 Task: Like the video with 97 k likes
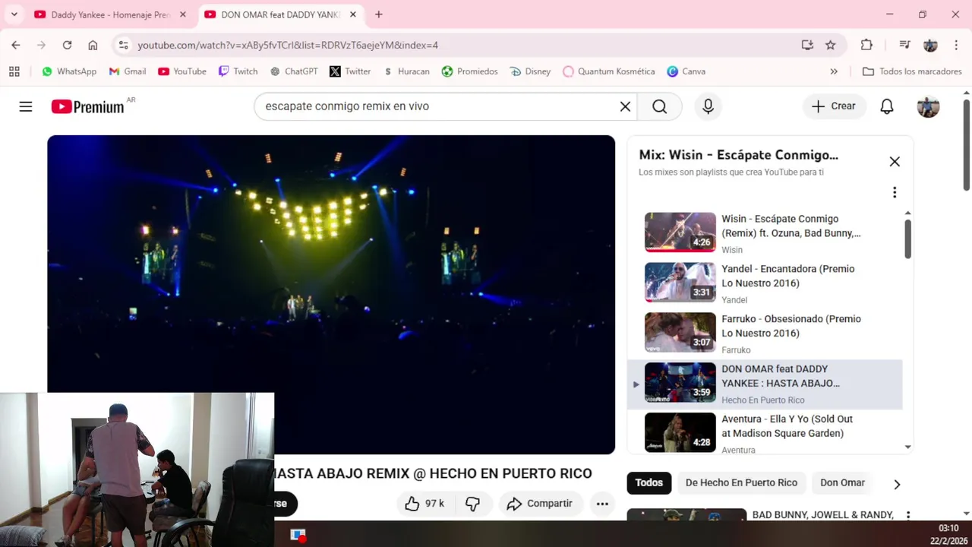tap(424, 504)
